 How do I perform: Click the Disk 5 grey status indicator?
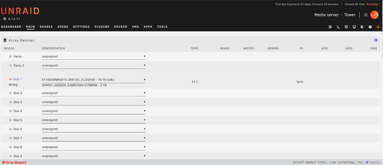click(x=10, y=120)
